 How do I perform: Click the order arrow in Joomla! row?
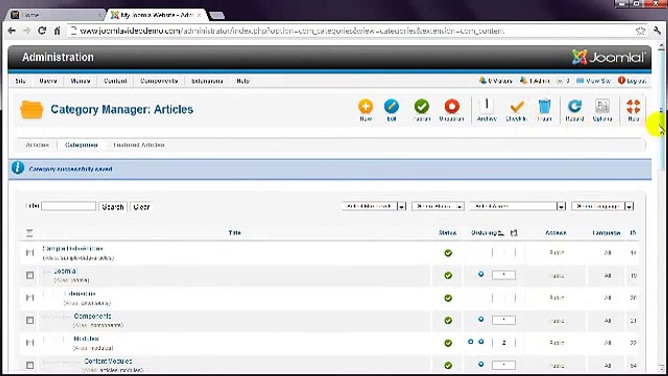[481, 274]
